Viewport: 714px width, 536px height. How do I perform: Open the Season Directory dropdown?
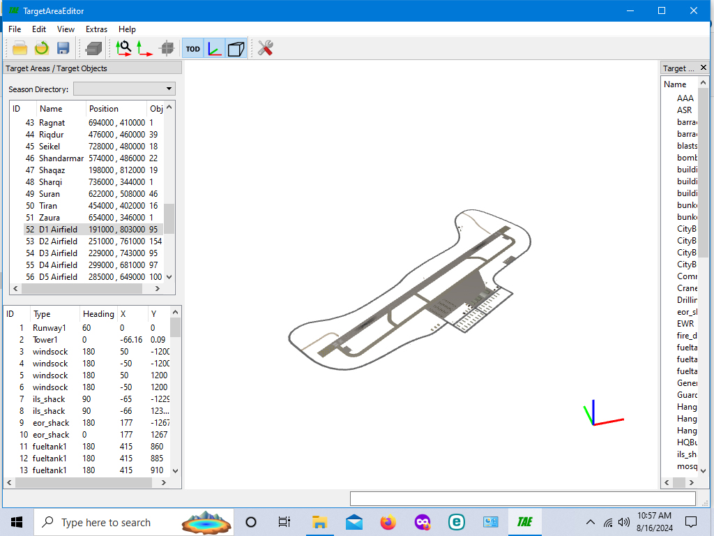(124, 89)
